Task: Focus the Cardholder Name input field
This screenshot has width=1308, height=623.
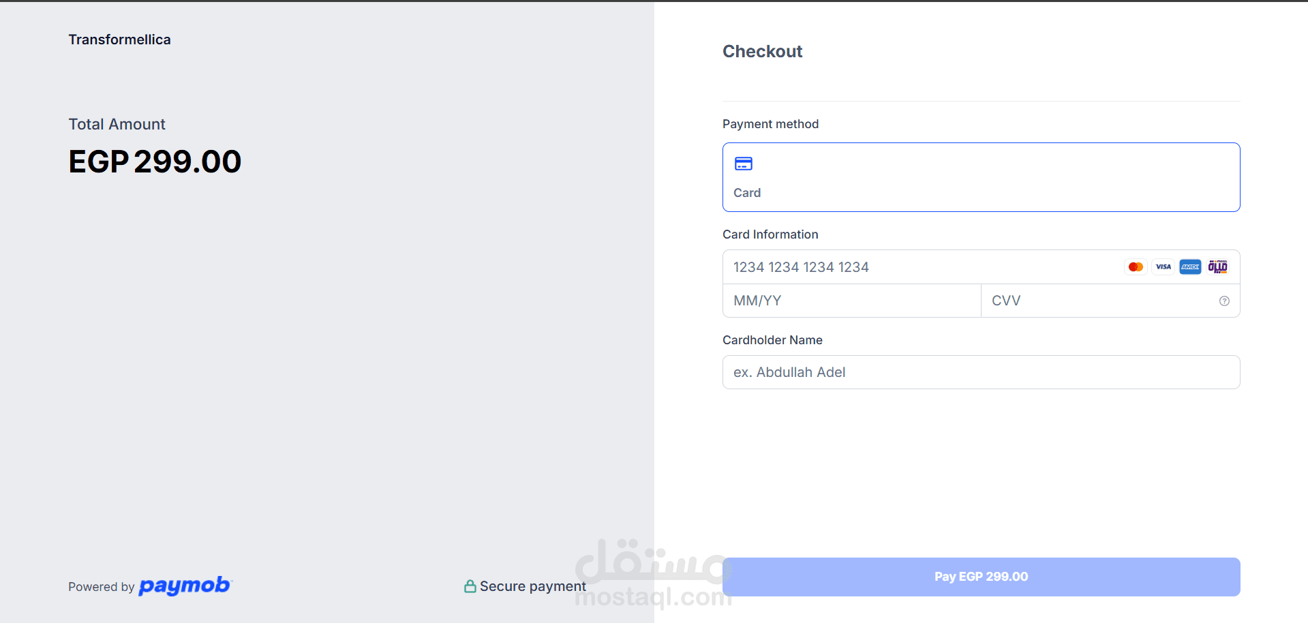Action: (x=981, y=372)
